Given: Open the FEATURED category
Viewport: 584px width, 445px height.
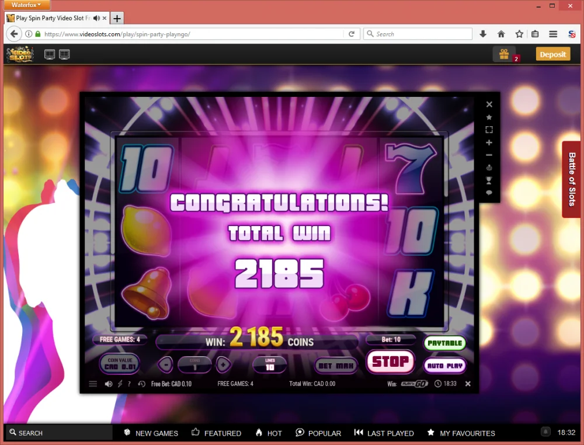Looking at the screenshot, I should pyautogui.click(x=217, y=433).
